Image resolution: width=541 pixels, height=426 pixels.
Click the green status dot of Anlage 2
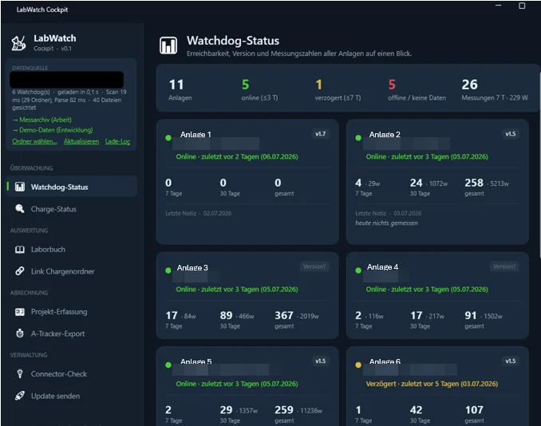point(358,138)
